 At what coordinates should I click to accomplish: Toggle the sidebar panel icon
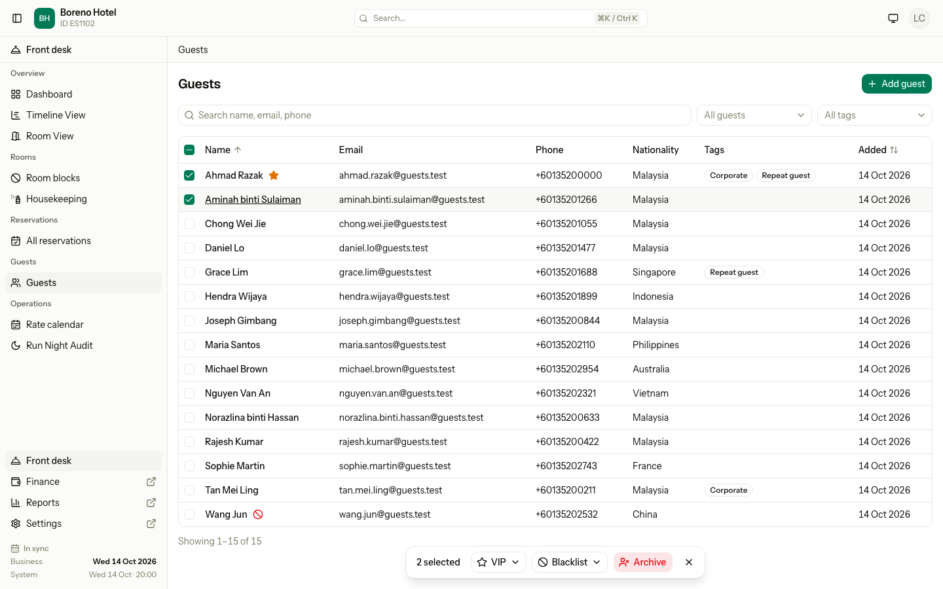coord(17,18)
